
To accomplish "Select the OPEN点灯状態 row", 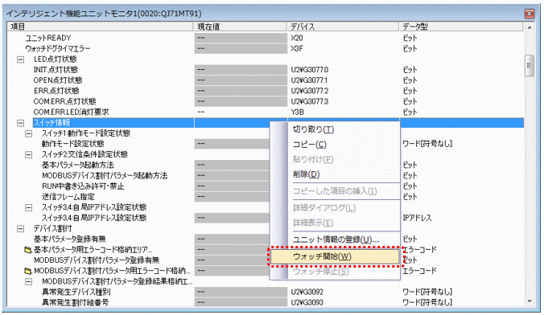I will (58, 80).
